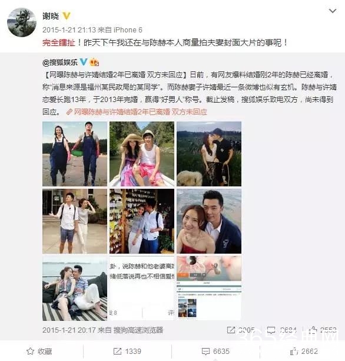345x361 pixels.
Task: Open 谢晓's profile avatar
Action: (22, 22)
